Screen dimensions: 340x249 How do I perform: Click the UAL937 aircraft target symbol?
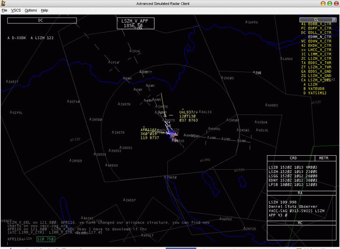tap(165, 115)
